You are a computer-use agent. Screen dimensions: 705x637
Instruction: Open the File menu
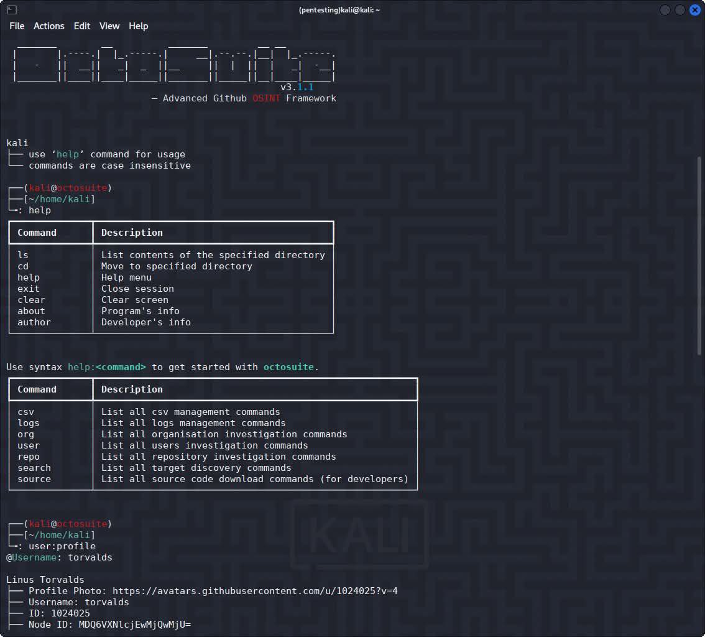(x=17, y=26)
